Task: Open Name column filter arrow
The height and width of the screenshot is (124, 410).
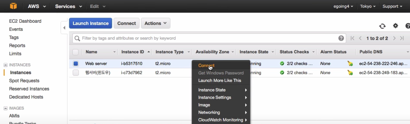Action: [114, 52]
